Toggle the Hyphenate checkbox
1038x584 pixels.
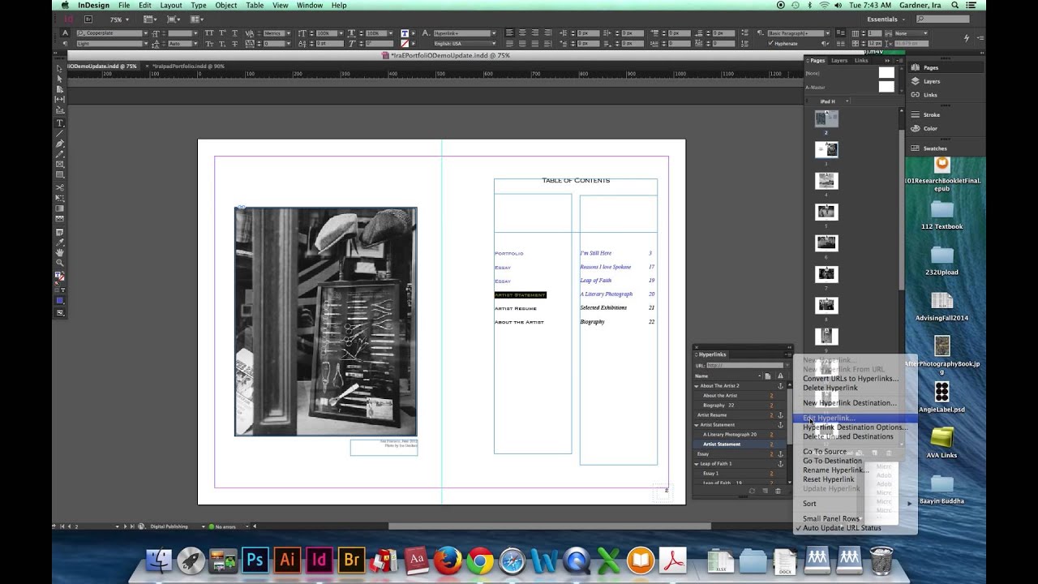[x=770, y=43]
